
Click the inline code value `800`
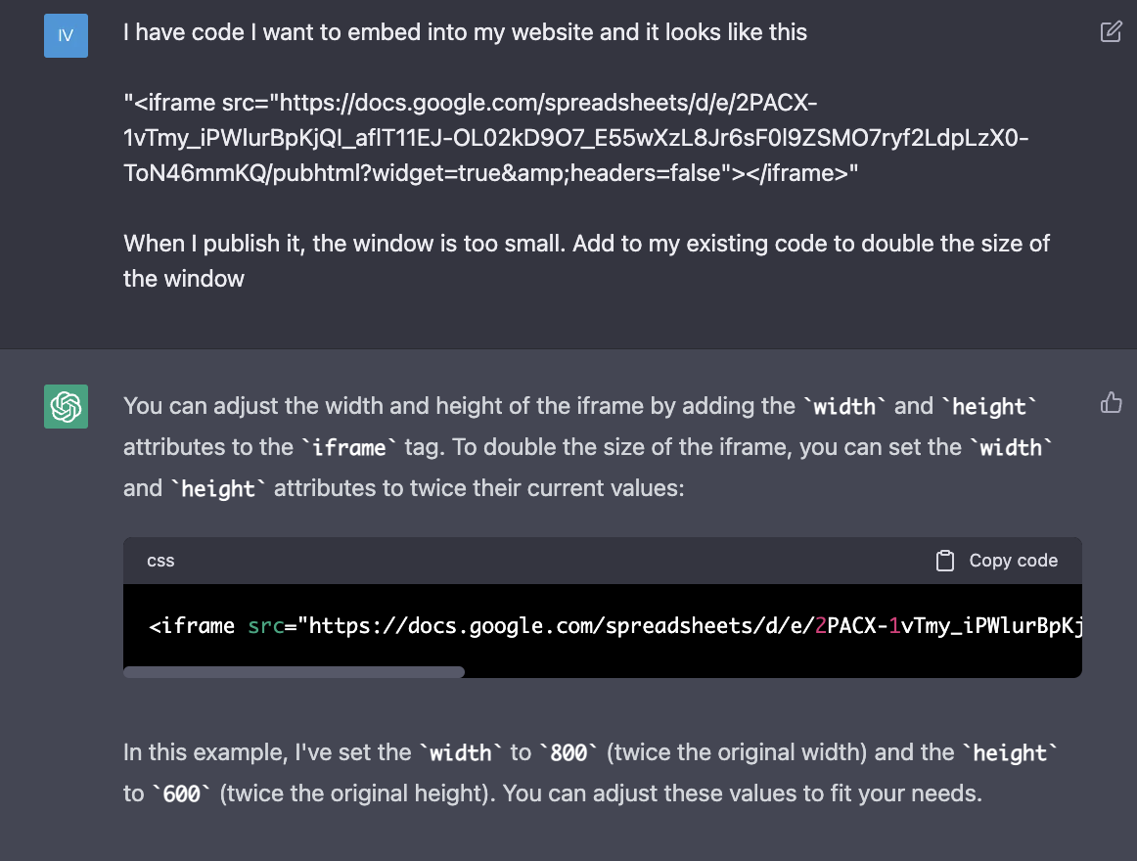568,753
